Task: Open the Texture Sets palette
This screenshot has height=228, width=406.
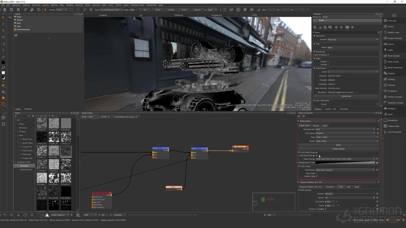Action: point(393,126)
